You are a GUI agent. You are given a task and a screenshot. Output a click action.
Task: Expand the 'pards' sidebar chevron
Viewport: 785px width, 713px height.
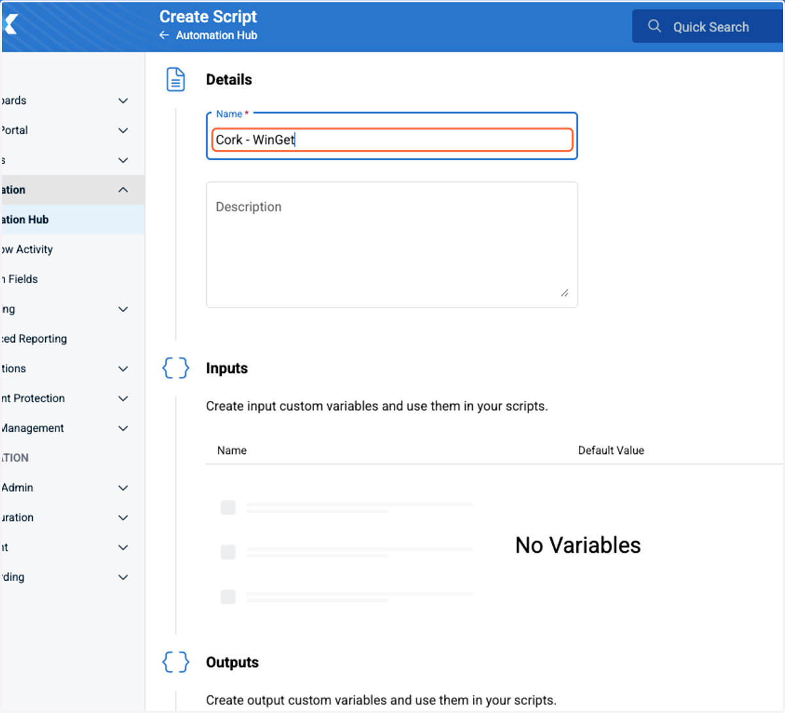tap(123, 101)
